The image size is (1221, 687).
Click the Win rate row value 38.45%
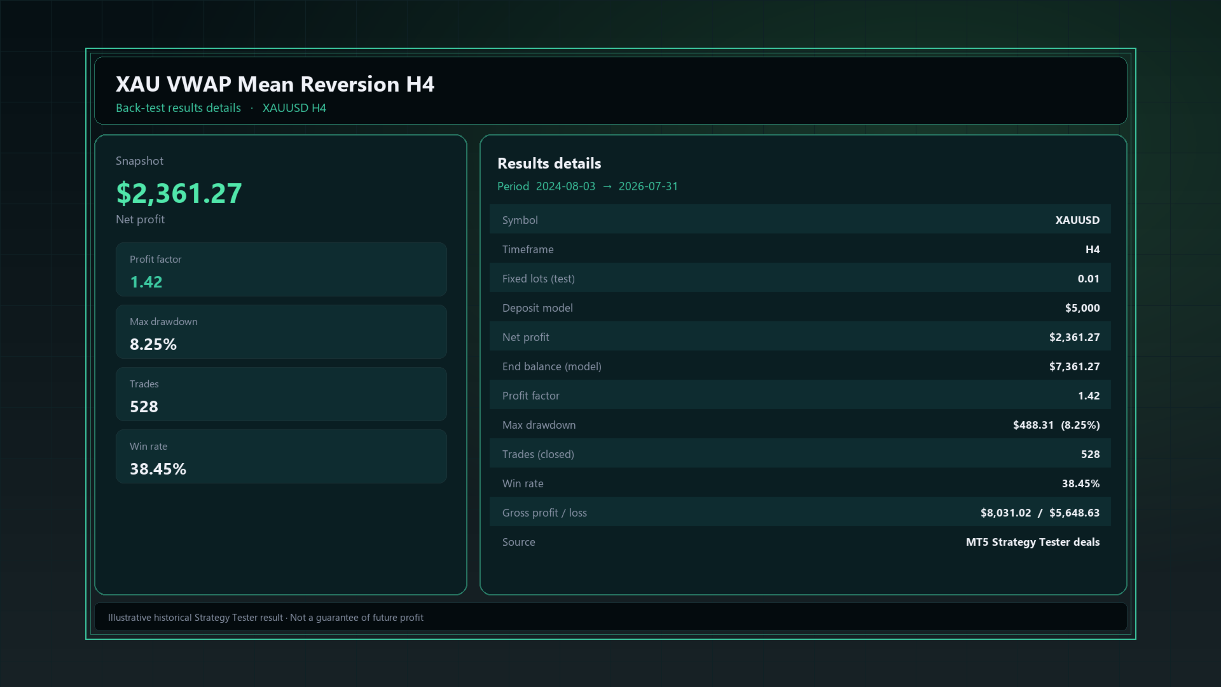[x=1080, y=483]
